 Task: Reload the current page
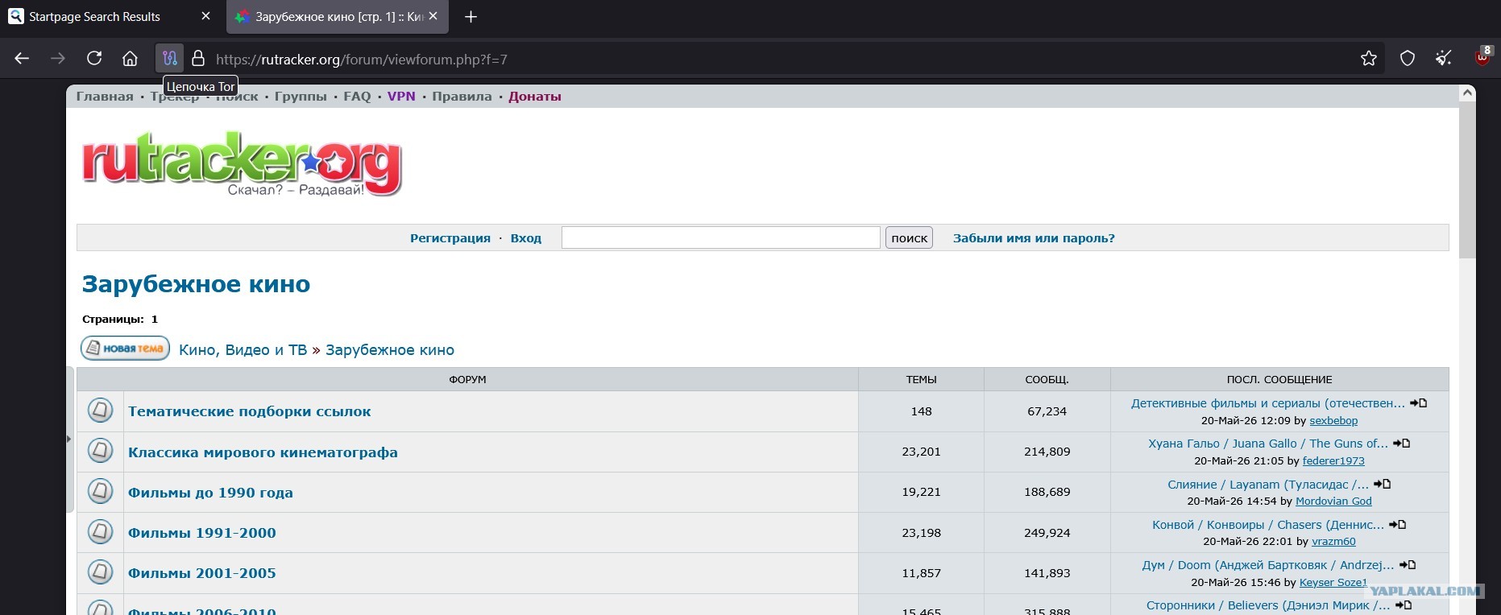94,59
